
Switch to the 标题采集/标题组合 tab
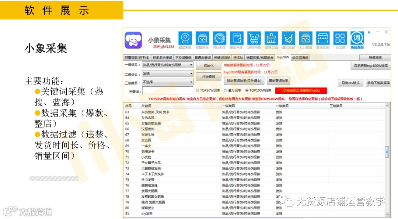[260, 58]
